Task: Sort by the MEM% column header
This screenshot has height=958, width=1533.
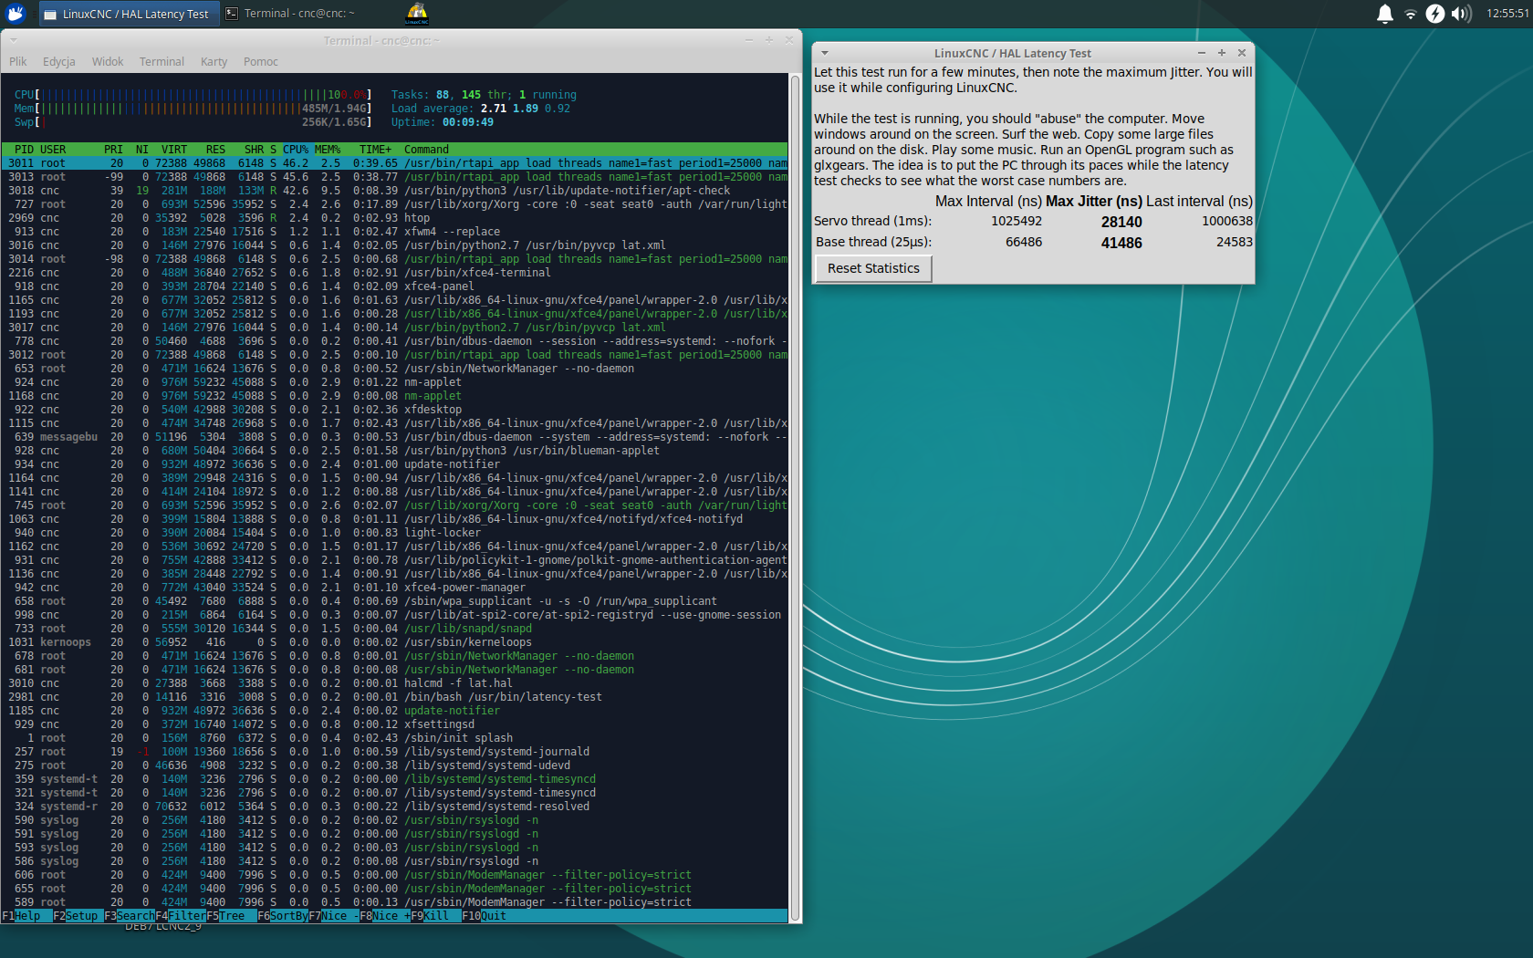Action: coord(328,150)
